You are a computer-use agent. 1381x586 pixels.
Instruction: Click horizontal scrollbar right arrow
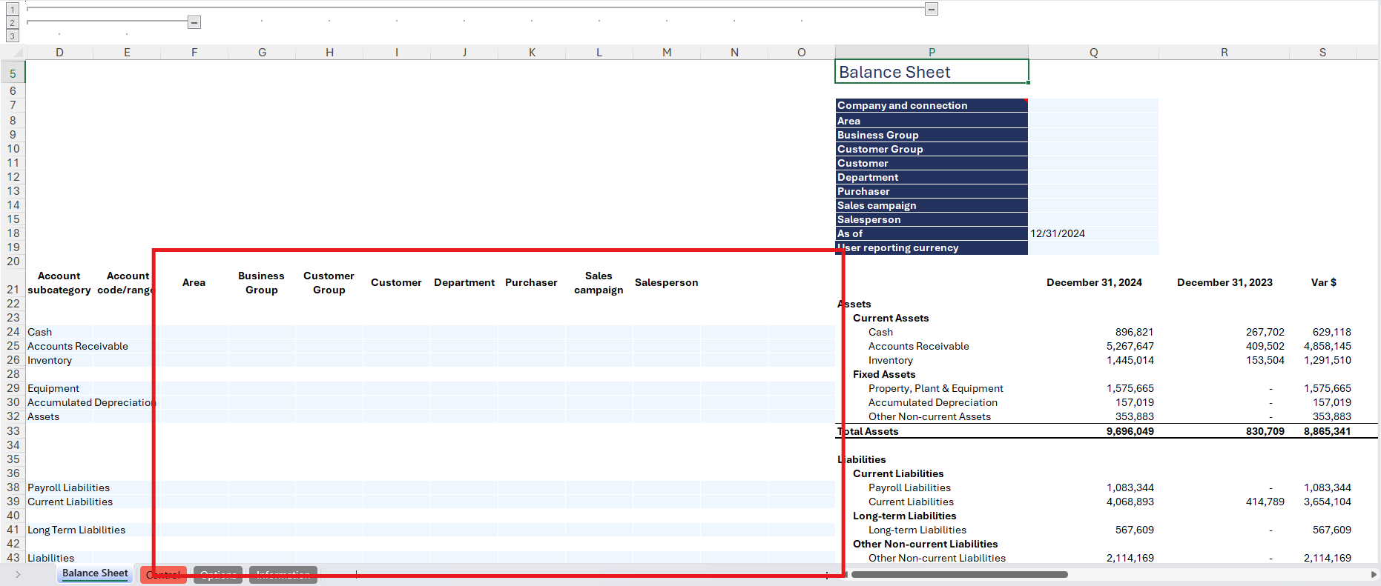click(1374, 574)
